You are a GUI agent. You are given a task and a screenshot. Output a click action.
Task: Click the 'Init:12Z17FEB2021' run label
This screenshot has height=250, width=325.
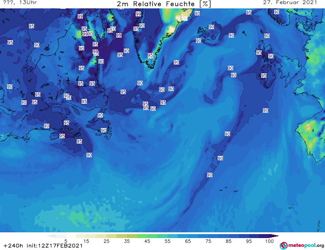pyautogui.click(x=55, y=246)
